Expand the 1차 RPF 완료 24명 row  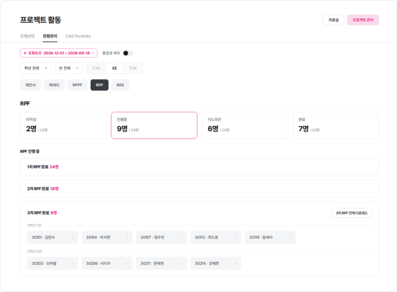pos(200,167)
